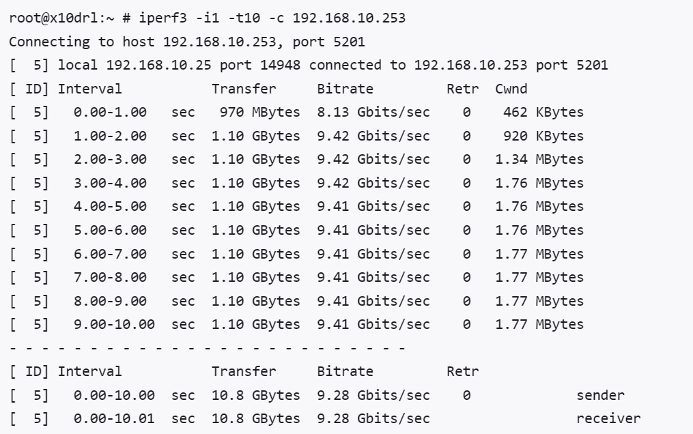Click the 5.00-6.00 interval entry
693x434 pixels.
click(110, 230)
